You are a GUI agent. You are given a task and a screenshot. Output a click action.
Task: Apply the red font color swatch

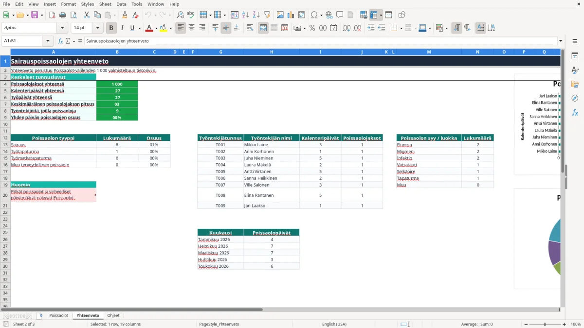(149, 28)
